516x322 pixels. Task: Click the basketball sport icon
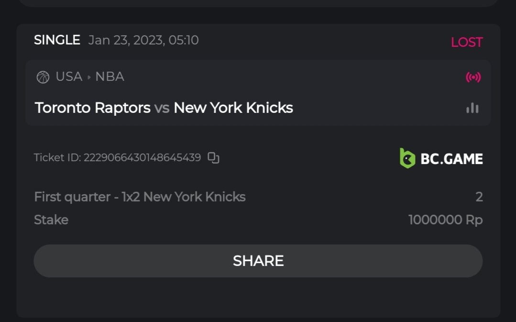pos(43,77)
